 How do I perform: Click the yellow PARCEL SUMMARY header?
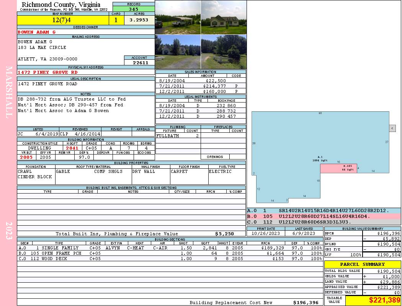click(x=363, y=264)
